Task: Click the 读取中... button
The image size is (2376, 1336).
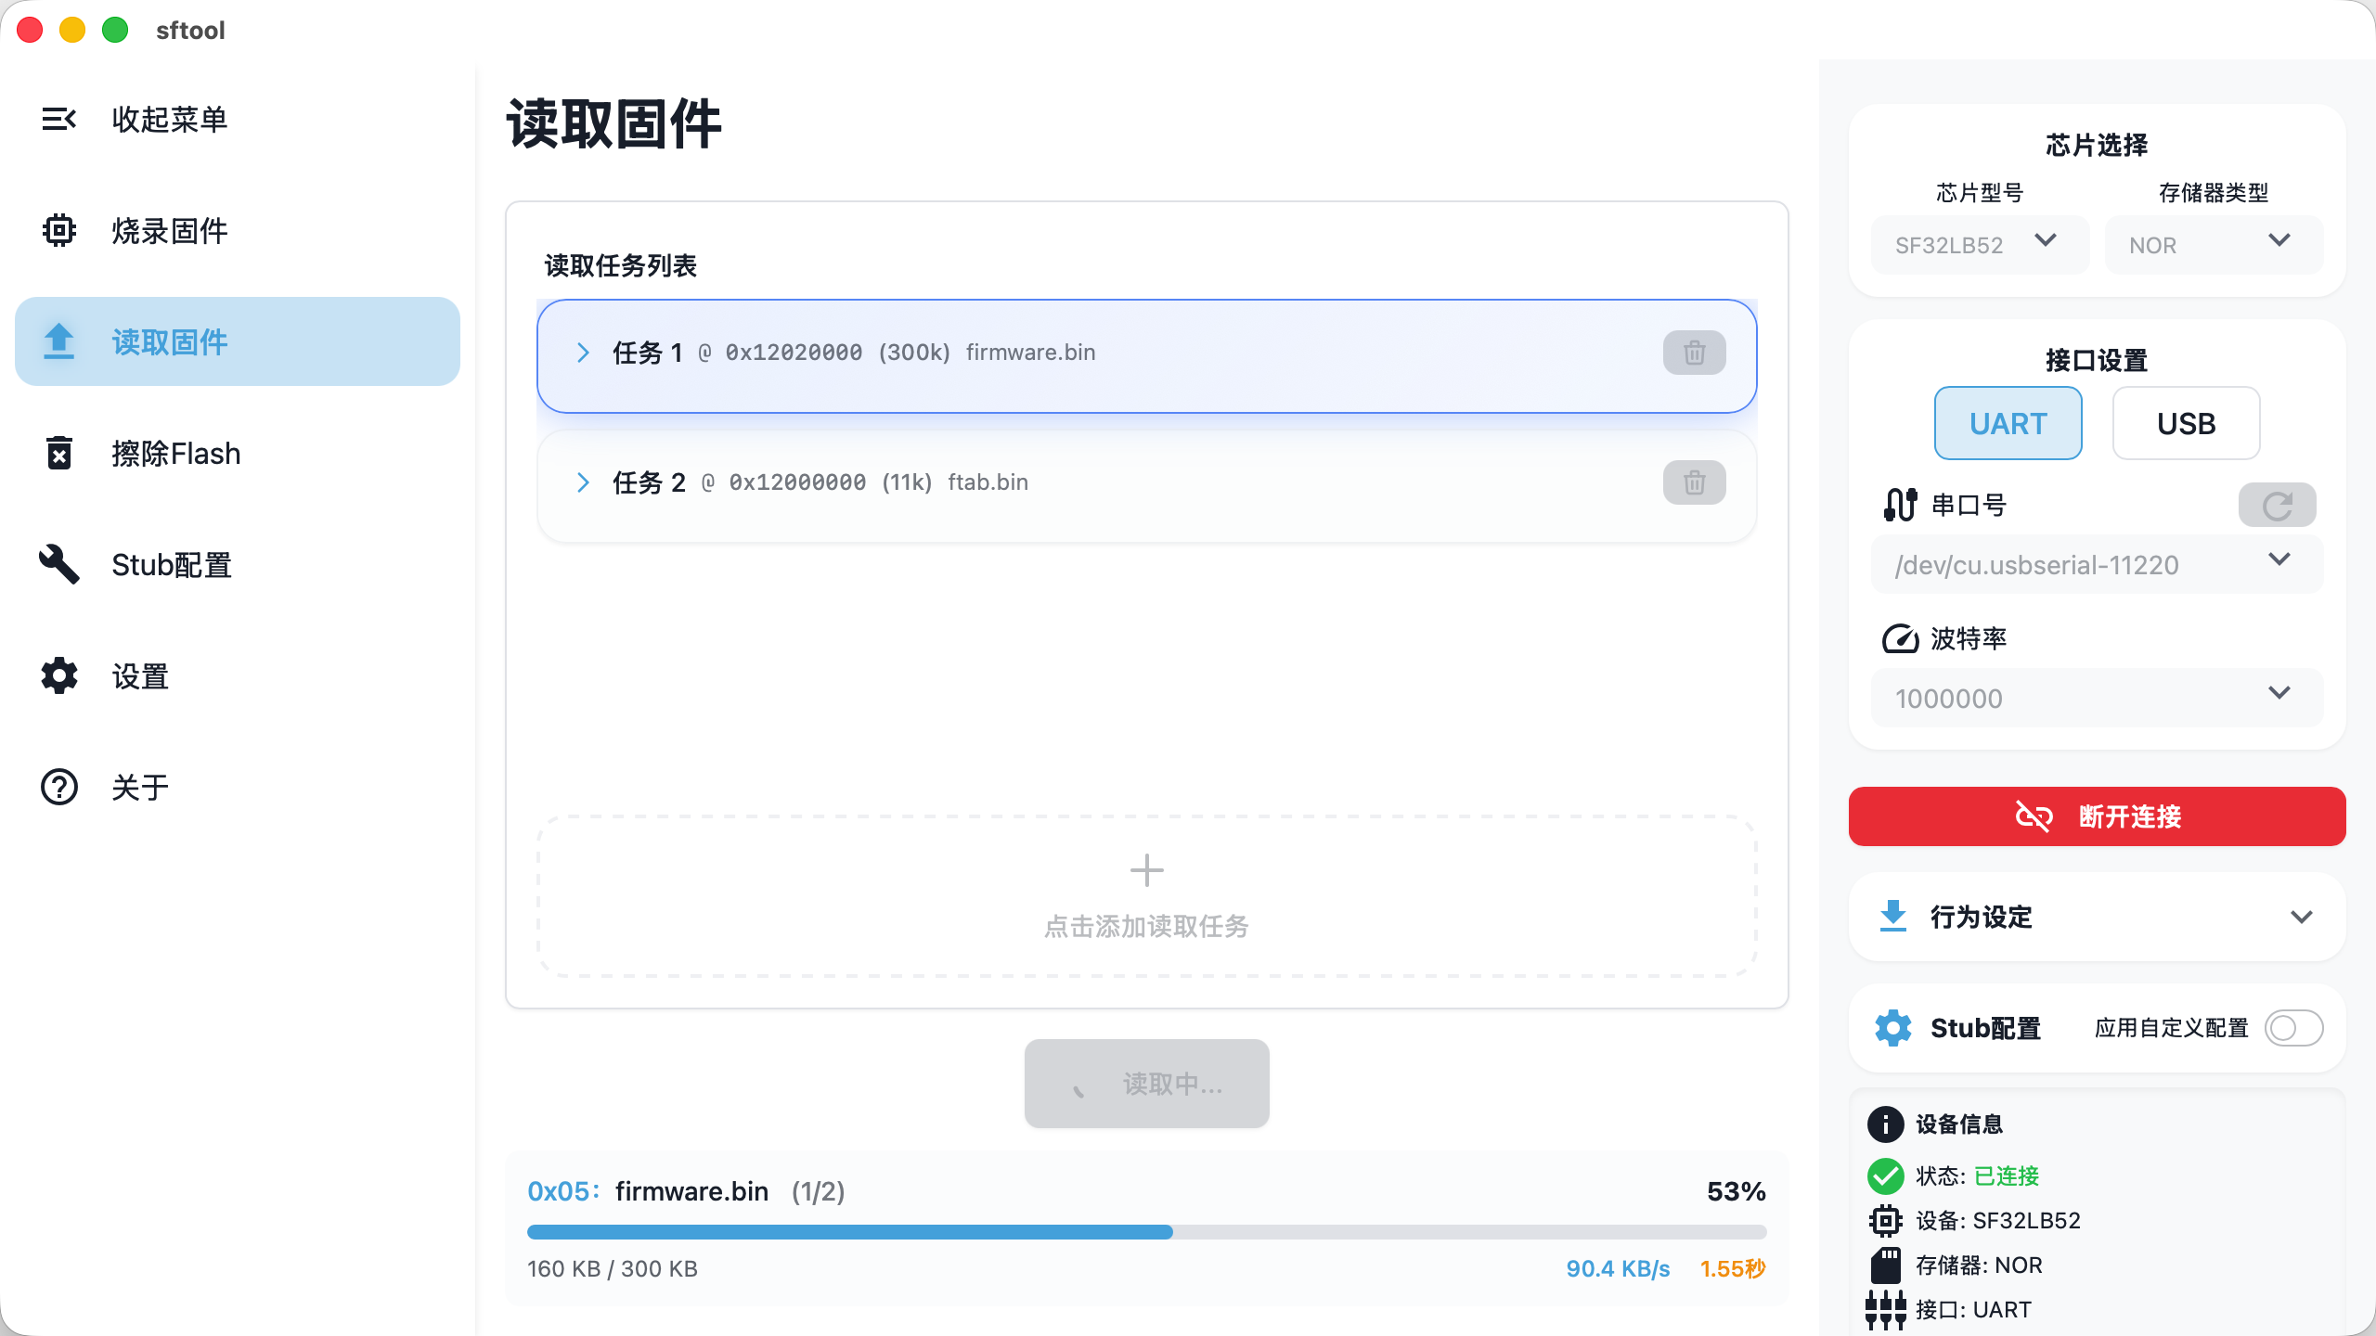Action: pos(1146,1084)
